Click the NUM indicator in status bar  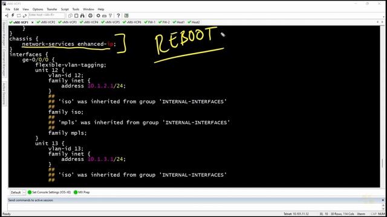click(x=382, y=214)
